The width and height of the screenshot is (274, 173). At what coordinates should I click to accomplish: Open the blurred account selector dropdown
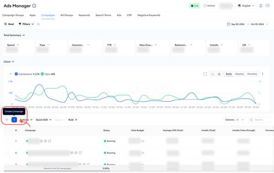pyautogui.click(x=227, y=6)
